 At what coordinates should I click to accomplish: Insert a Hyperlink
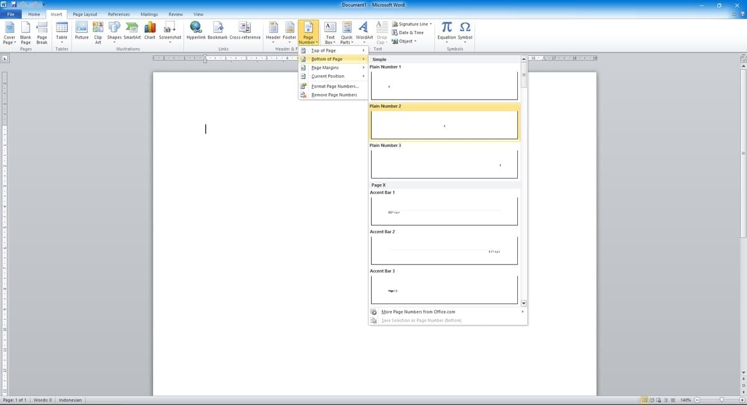pos(196,30)
